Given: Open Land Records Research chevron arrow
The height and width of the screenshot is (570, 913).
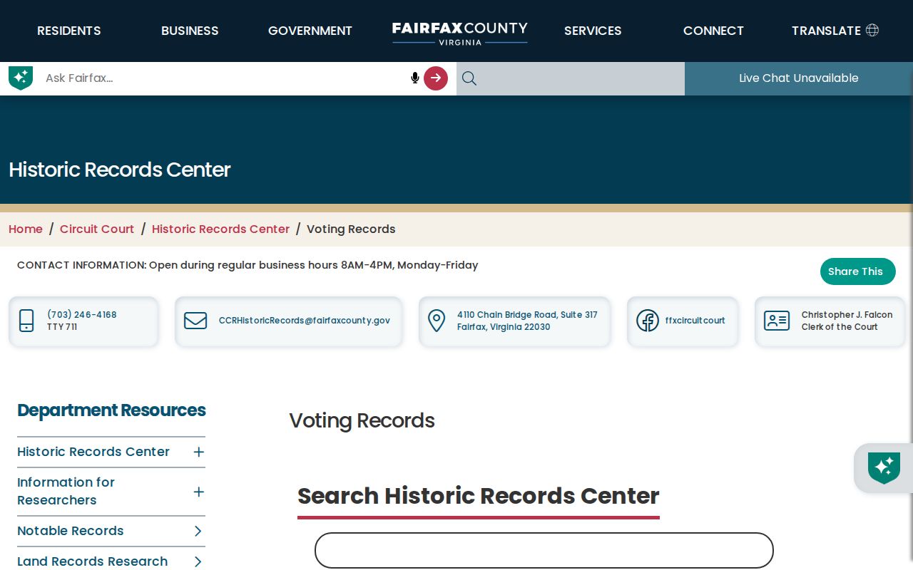Looking at the screenshot, I should point(198,561).
